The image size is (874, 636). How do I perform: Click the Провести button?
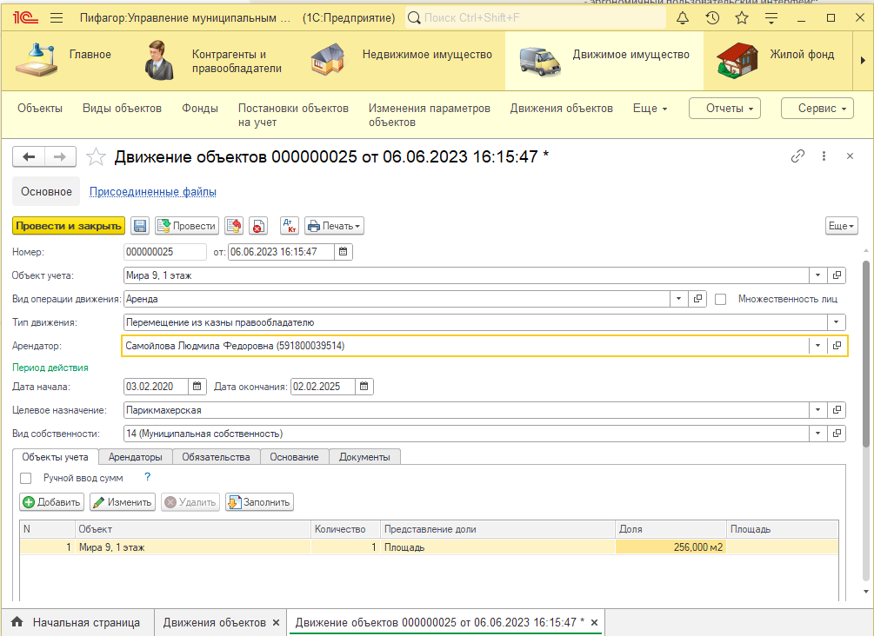click(187, 226)
